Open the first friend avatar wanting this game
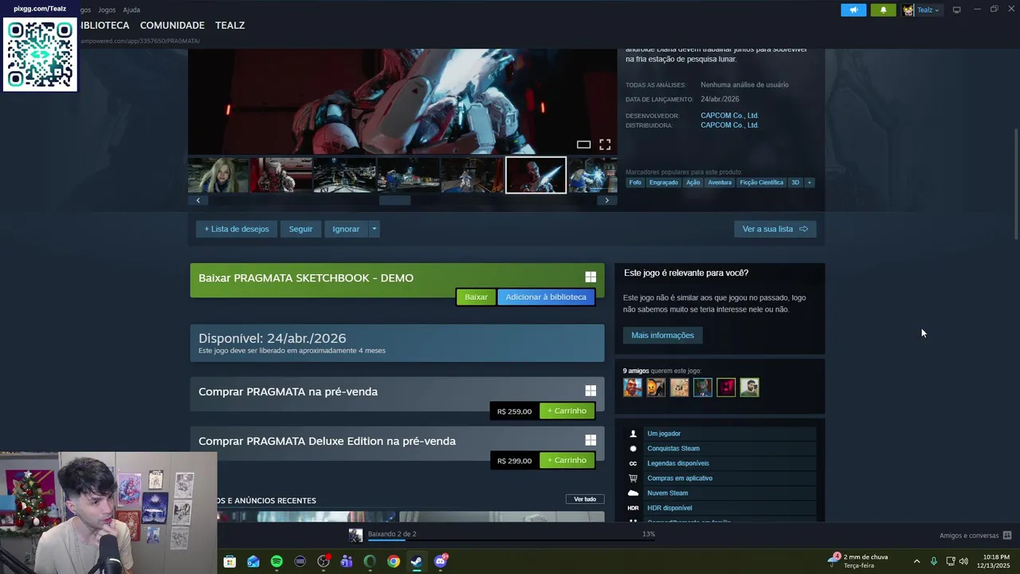The height and width of the screenshot is (574, 1020). pyautogui.click(x=633, y=387)
